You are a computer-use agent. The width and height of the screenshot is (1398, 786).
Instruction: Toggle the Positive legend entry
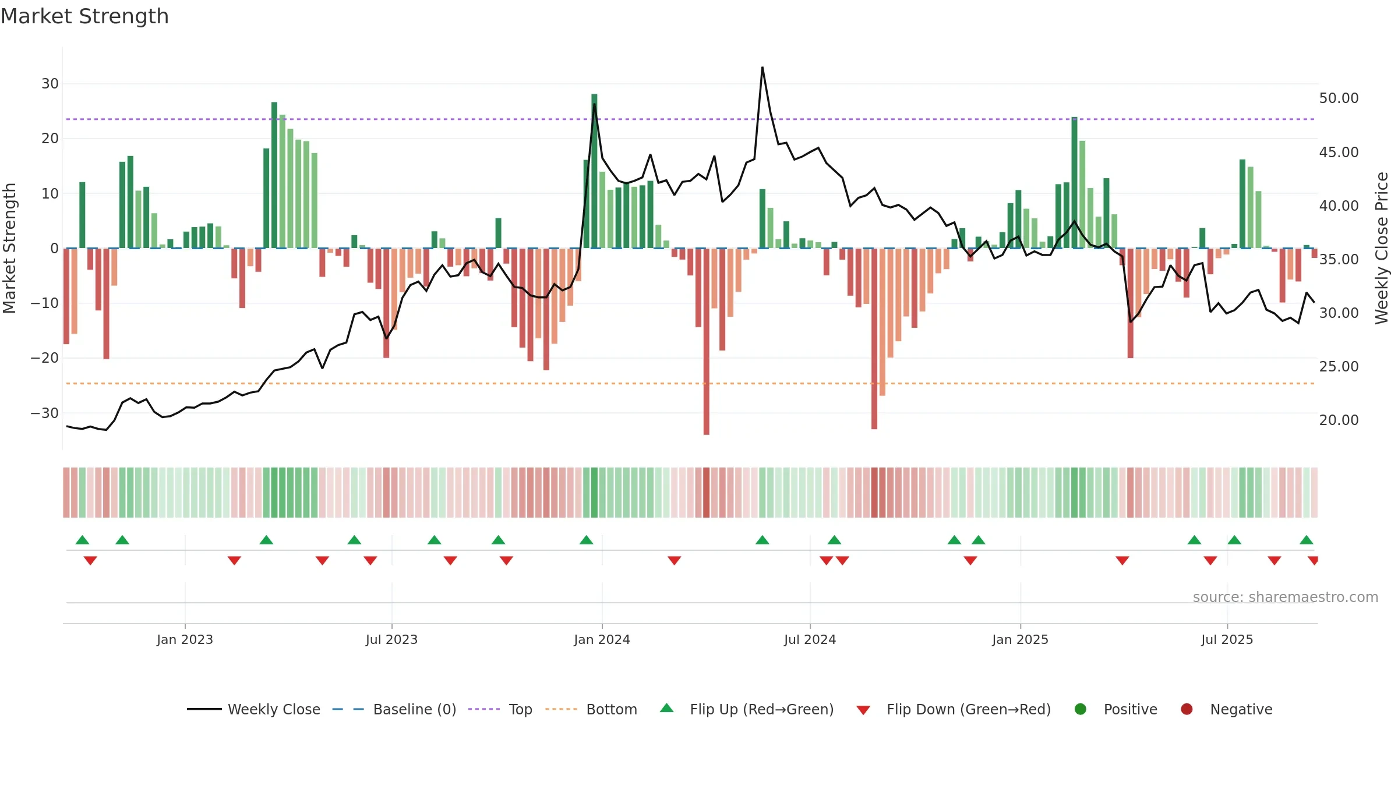[1115, 709]
